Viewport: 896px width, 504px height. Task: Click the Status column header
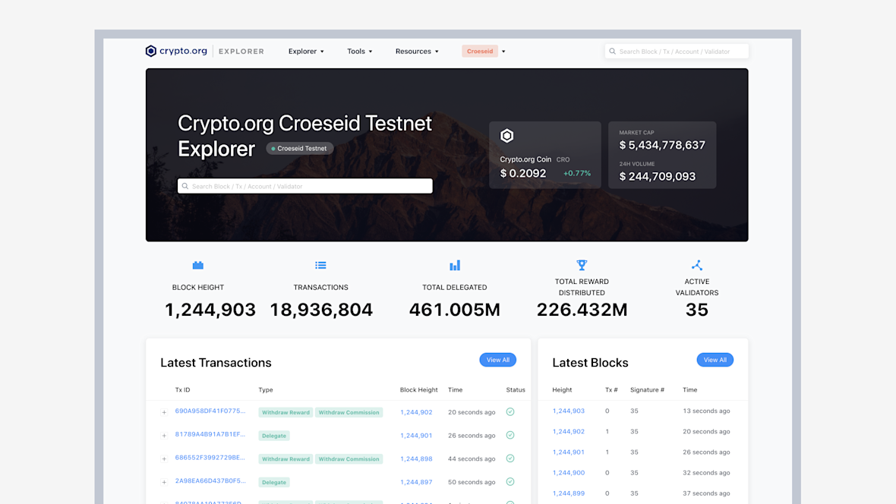click(x=516, y=389)
